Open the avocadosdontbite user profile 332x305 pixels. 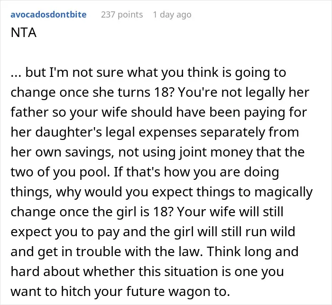click(x=48, y=15)
